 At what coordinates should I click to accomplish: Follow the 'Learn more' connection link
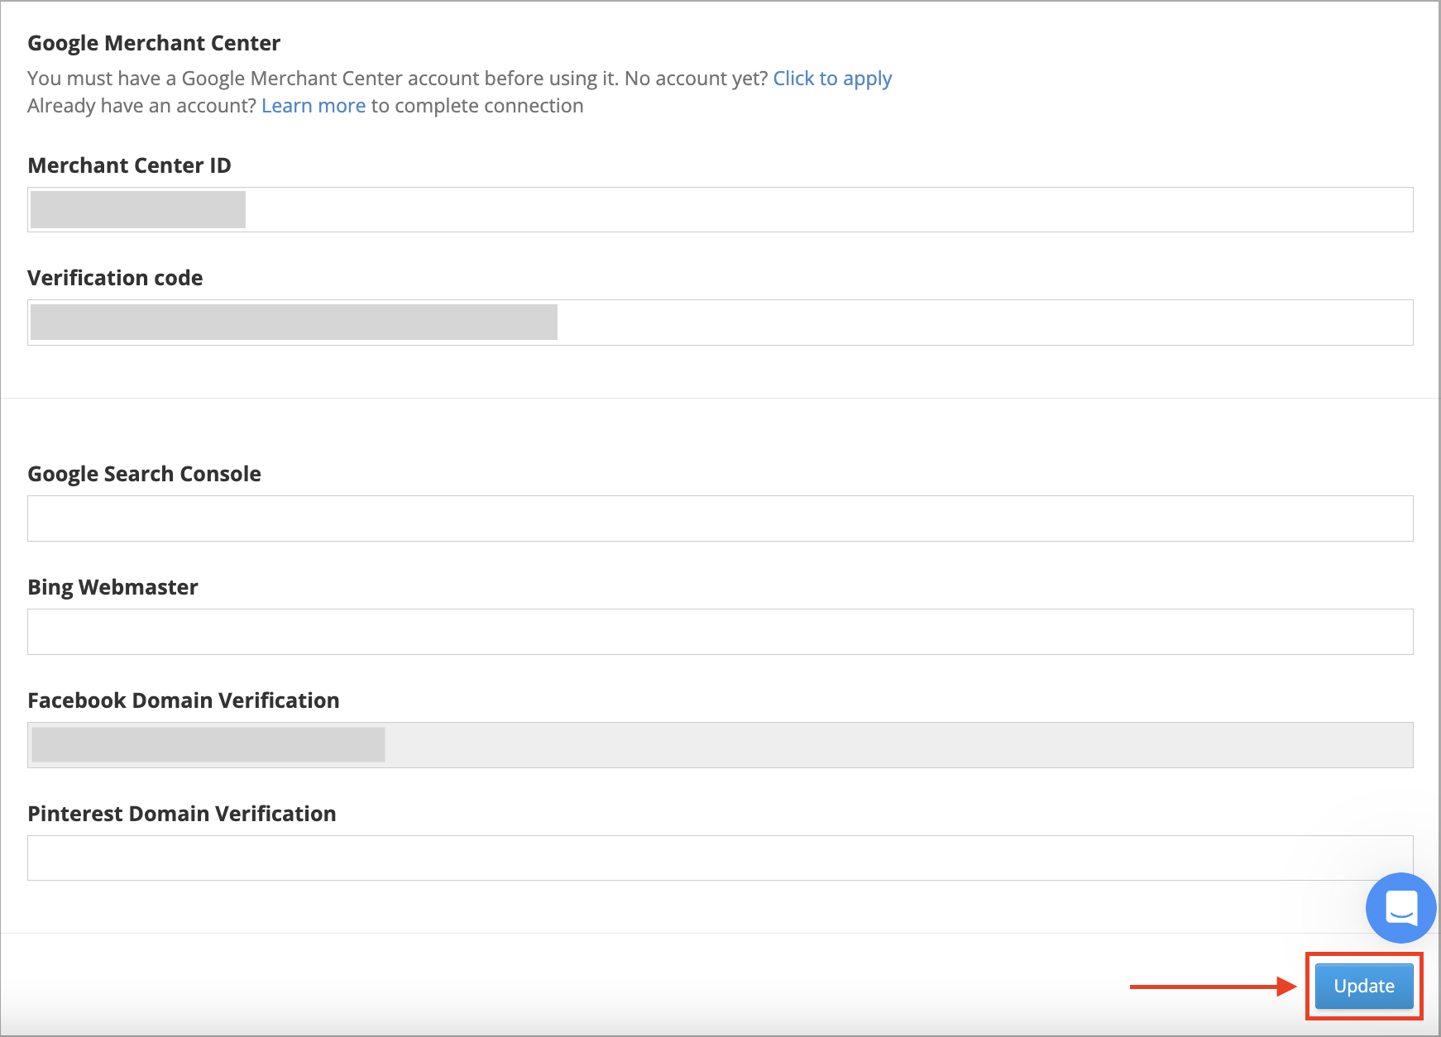(313, 106)
